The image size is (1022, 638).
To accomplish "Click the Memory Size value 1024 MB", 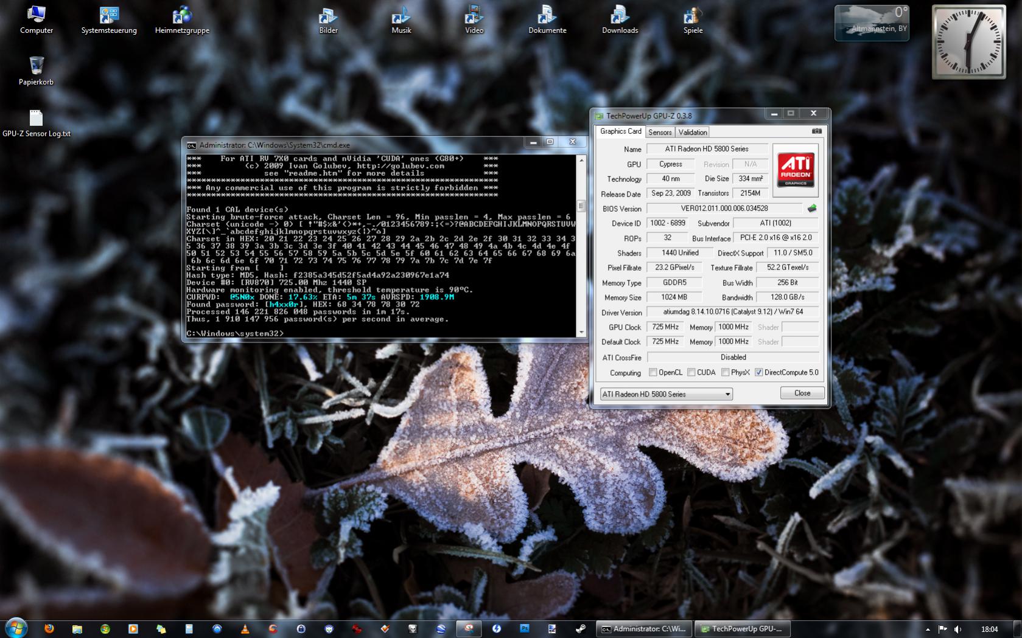I will point(674,297).
